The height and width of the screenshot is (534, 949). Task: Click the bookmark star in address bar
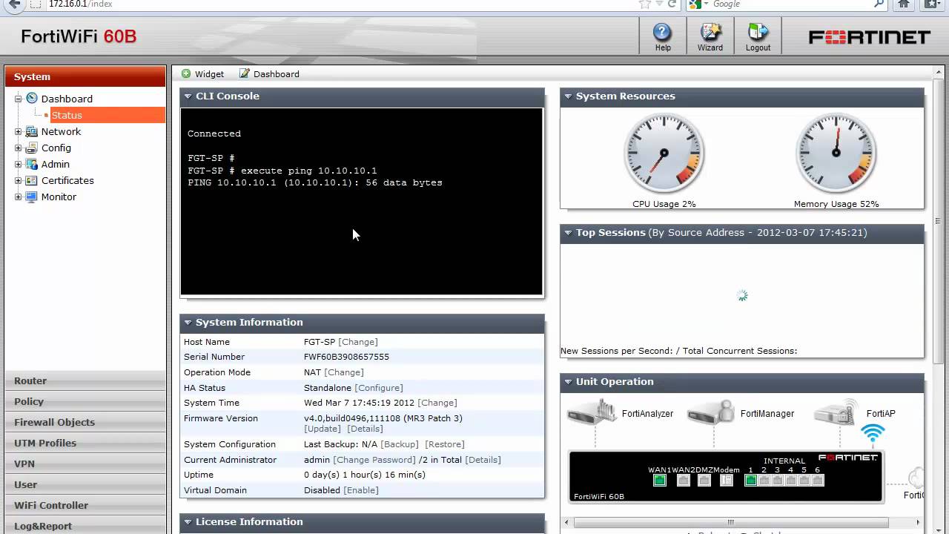645,4
